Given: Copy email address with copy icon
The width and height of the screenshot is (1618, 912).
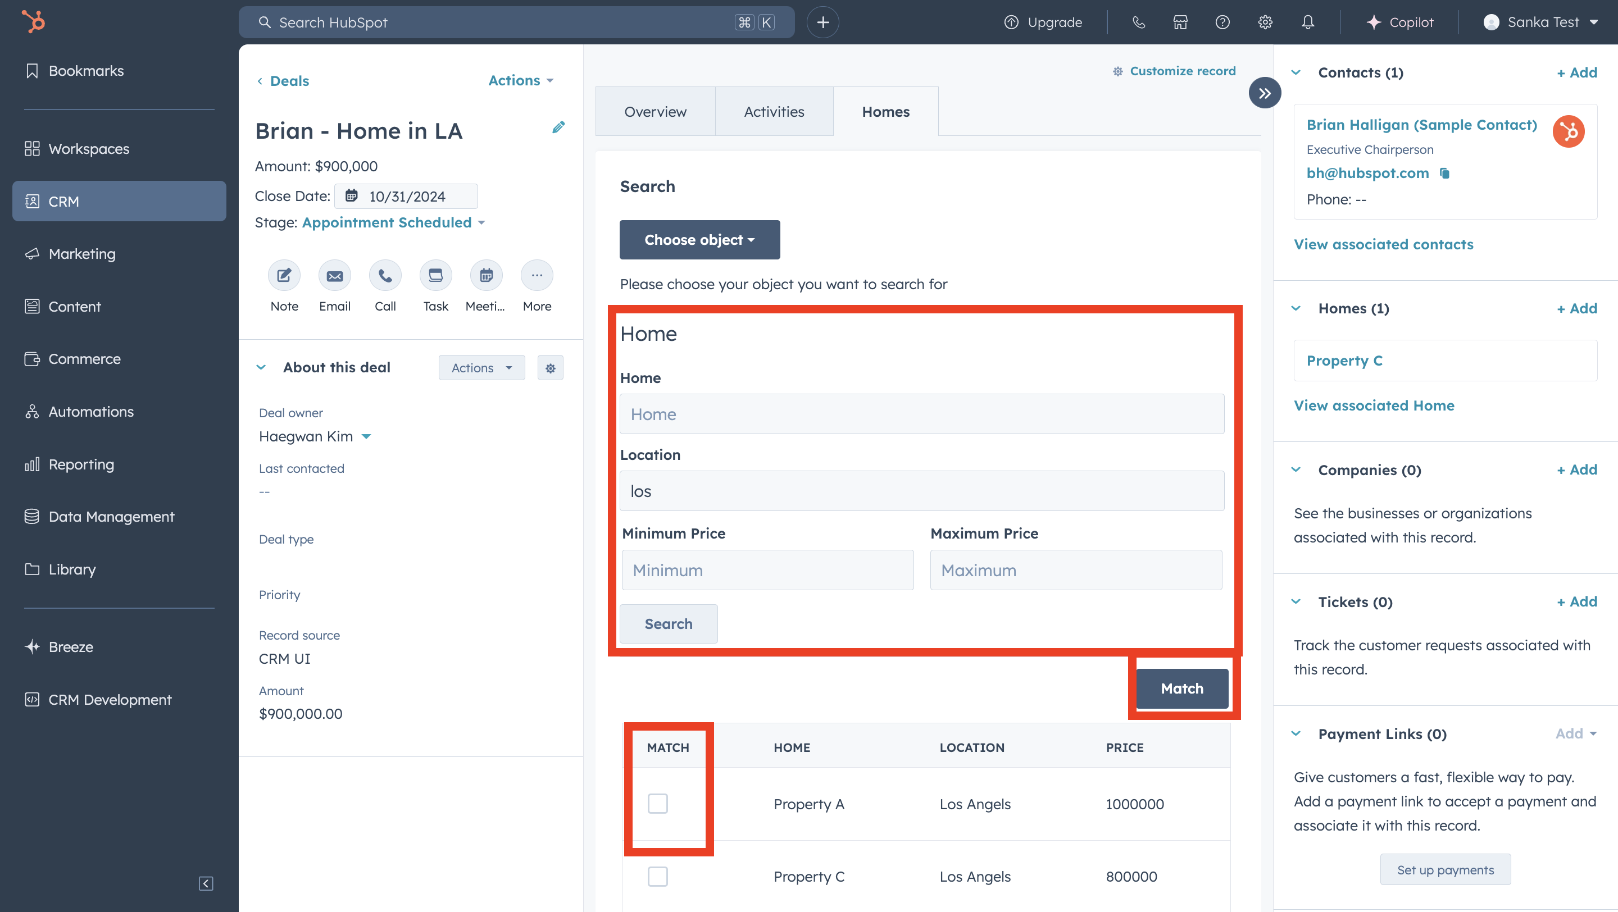Looking at the screenshot, I should 1444,173.
